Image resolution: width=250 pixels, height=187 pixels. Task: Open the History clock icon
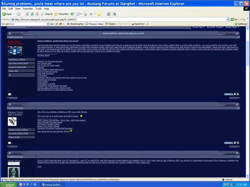click(72, 14)
